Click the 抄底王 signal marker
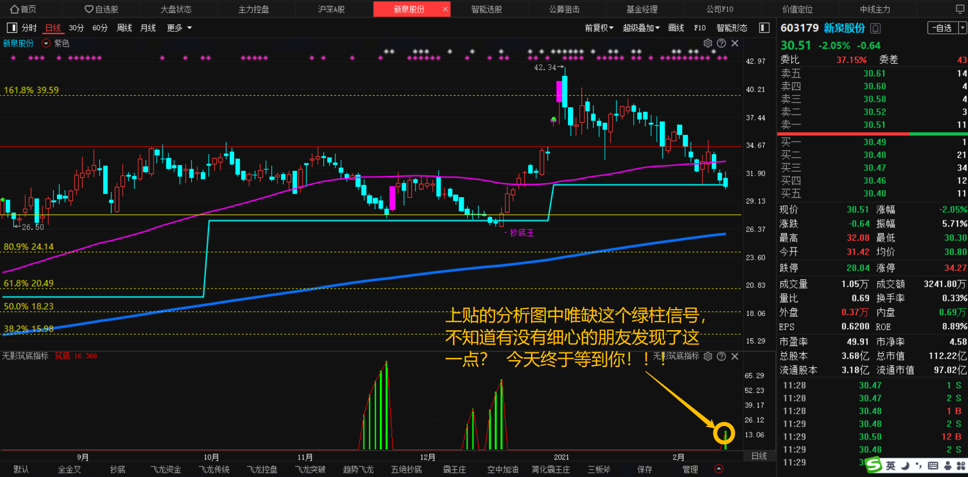 point(522,233)
